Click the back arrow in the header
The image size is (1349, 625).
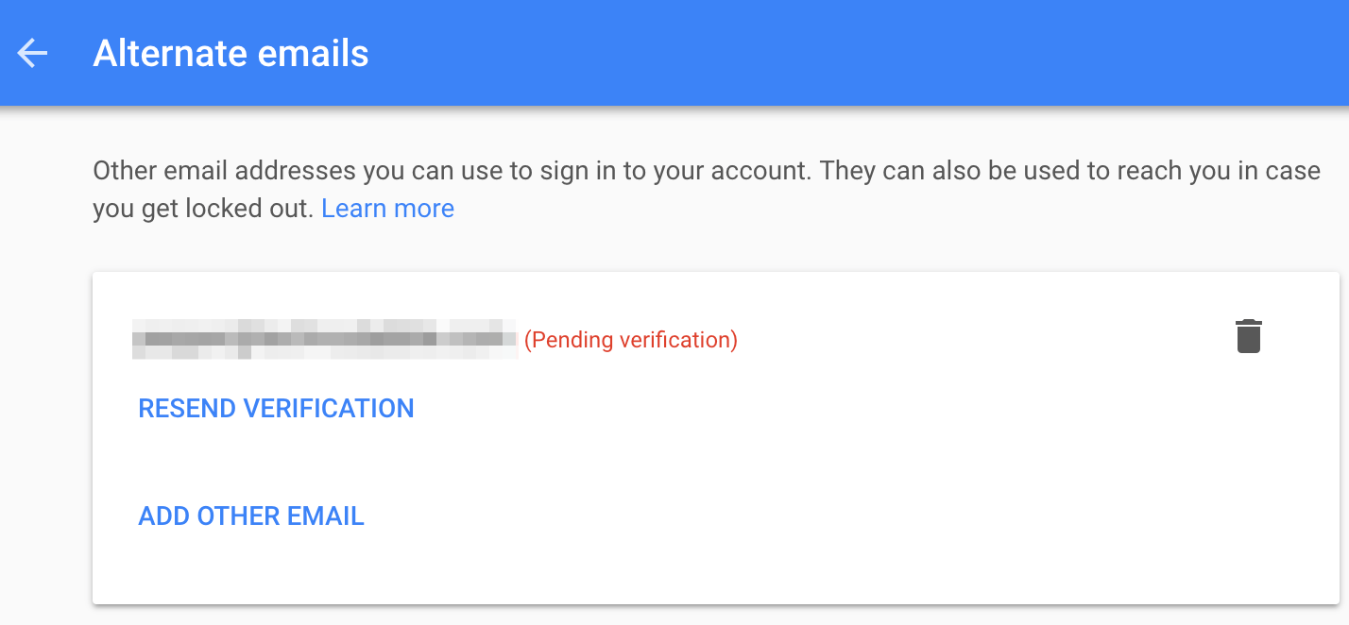(33, 53)
